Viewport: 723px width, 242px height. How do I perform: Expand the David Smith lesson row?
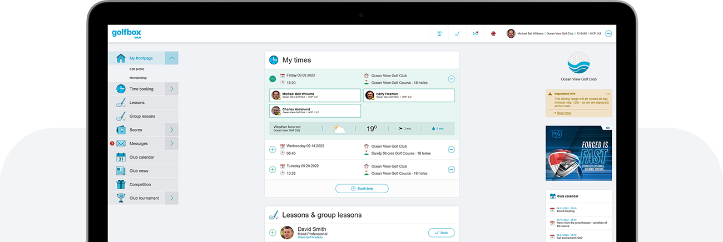(273, 233)
